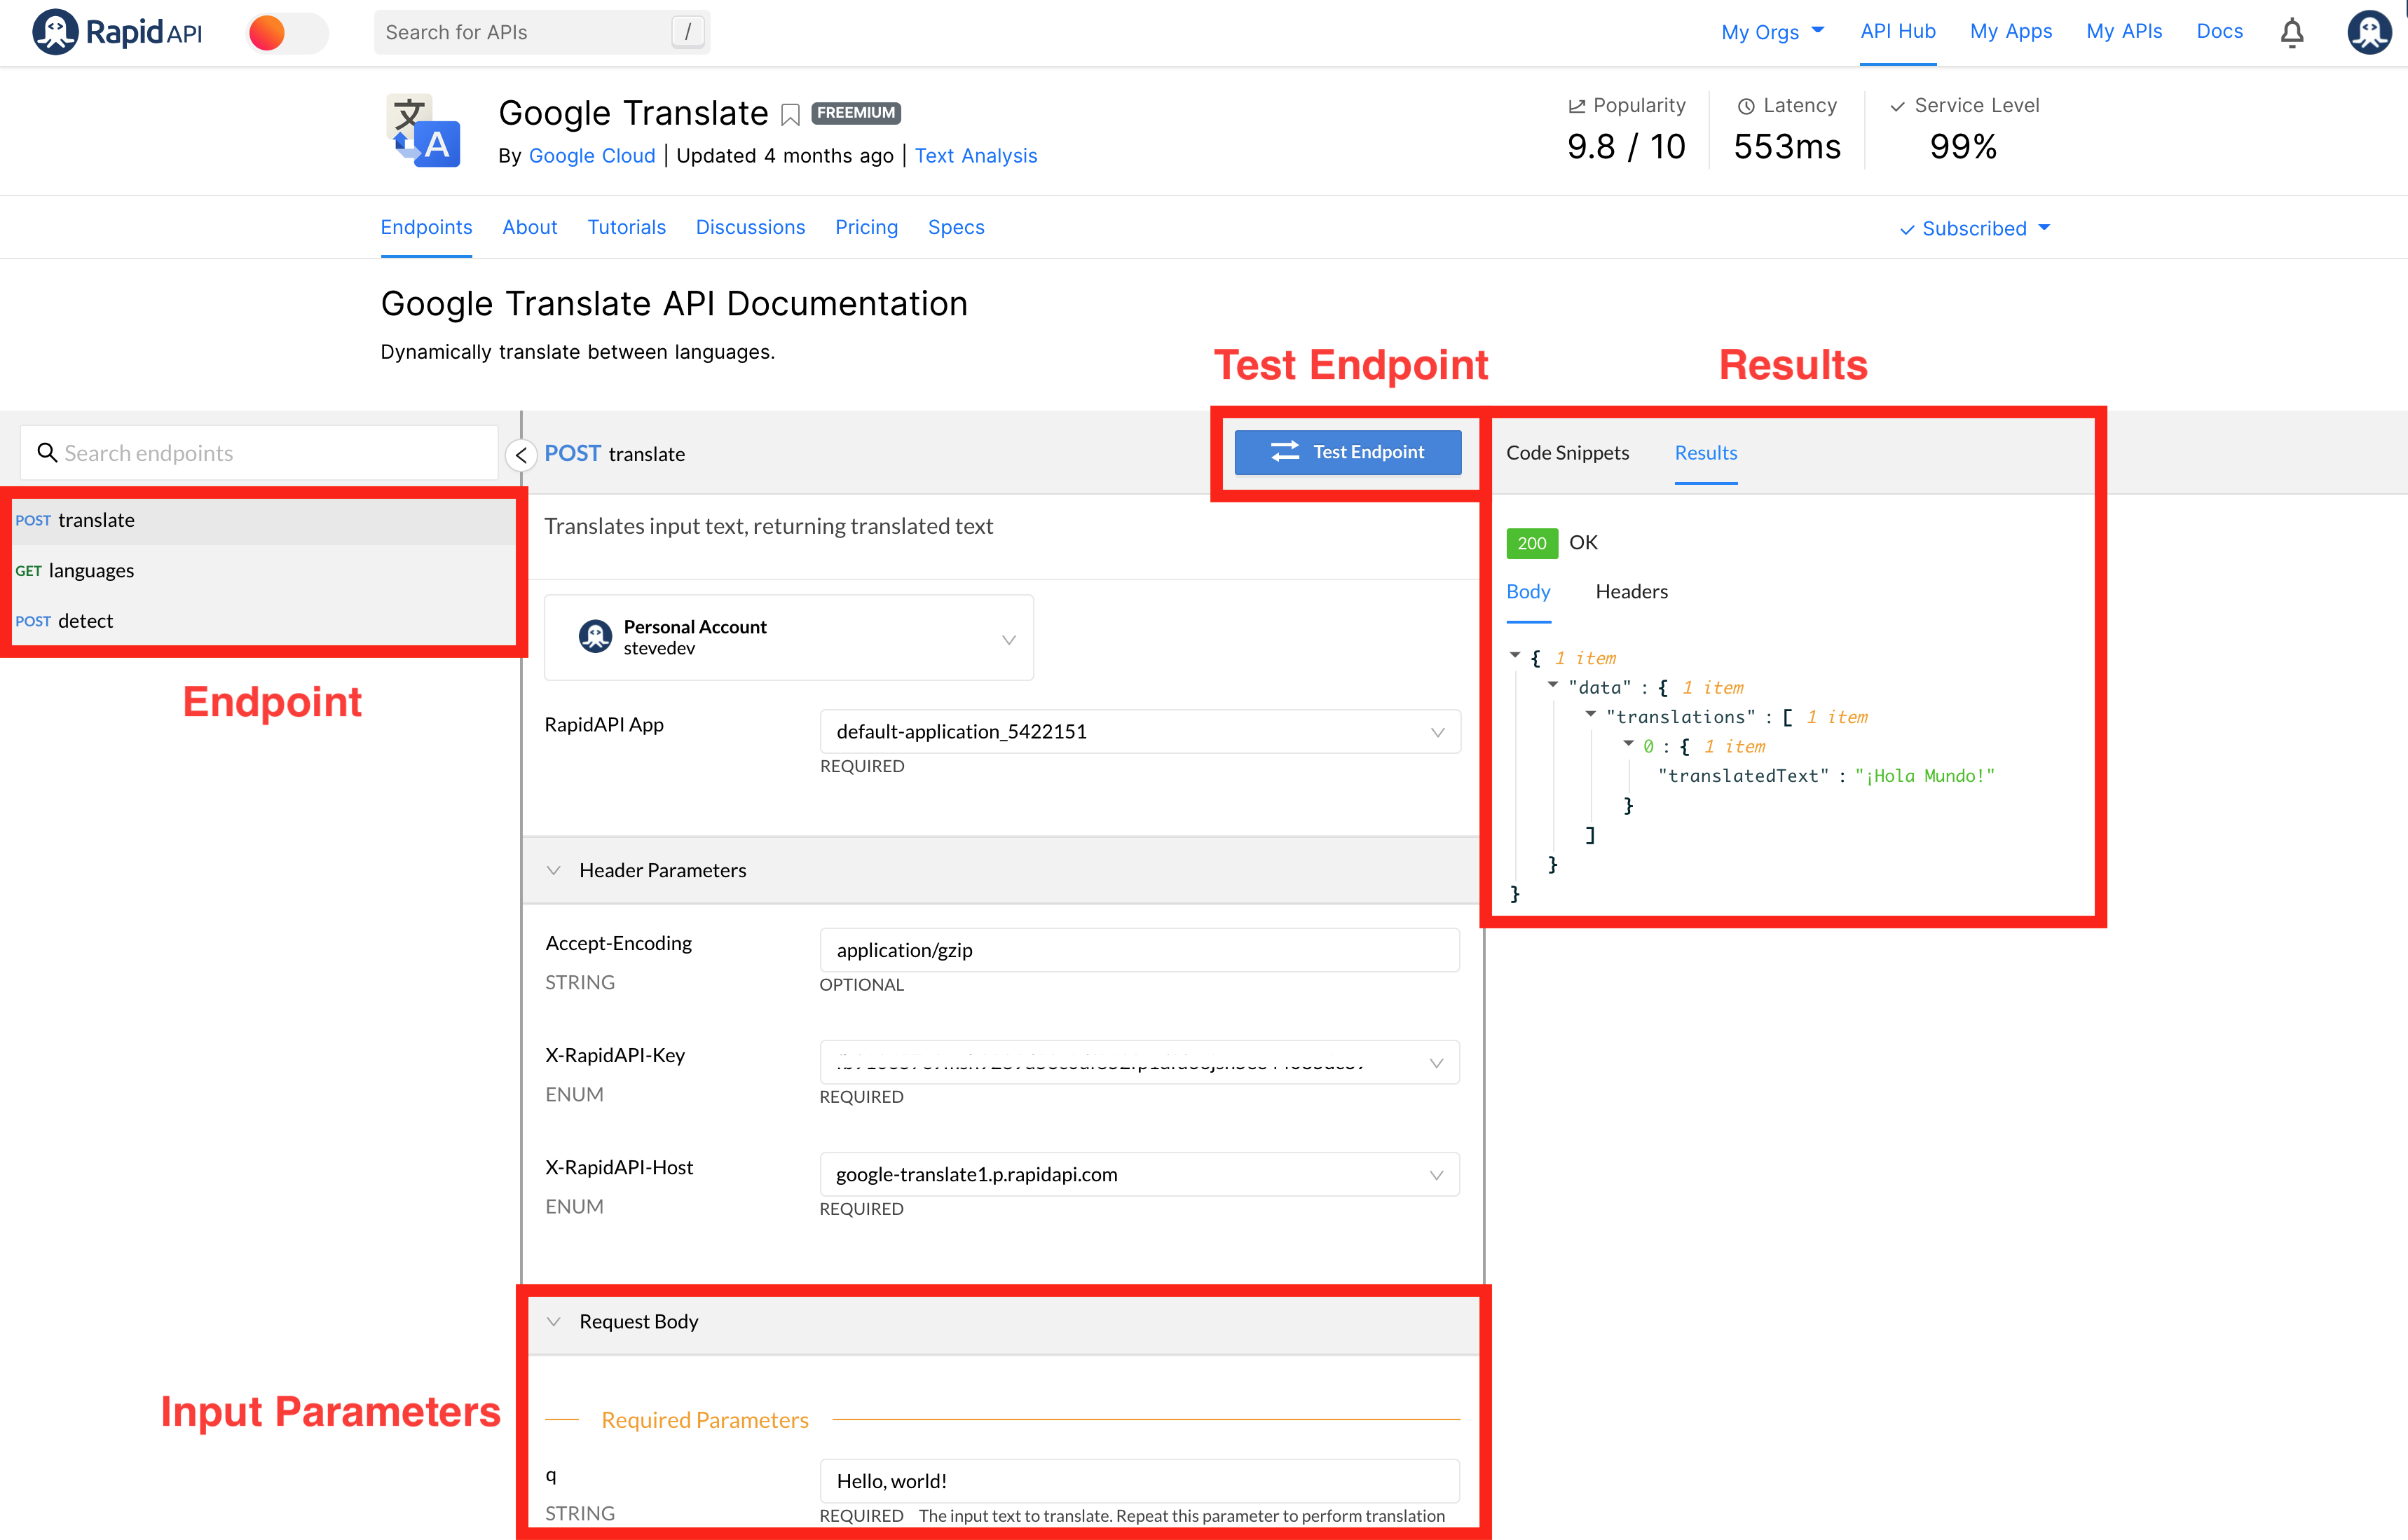2408x1540 pixels.
Task: Open the Code Snippets tab
Action: pos(1567,453)
